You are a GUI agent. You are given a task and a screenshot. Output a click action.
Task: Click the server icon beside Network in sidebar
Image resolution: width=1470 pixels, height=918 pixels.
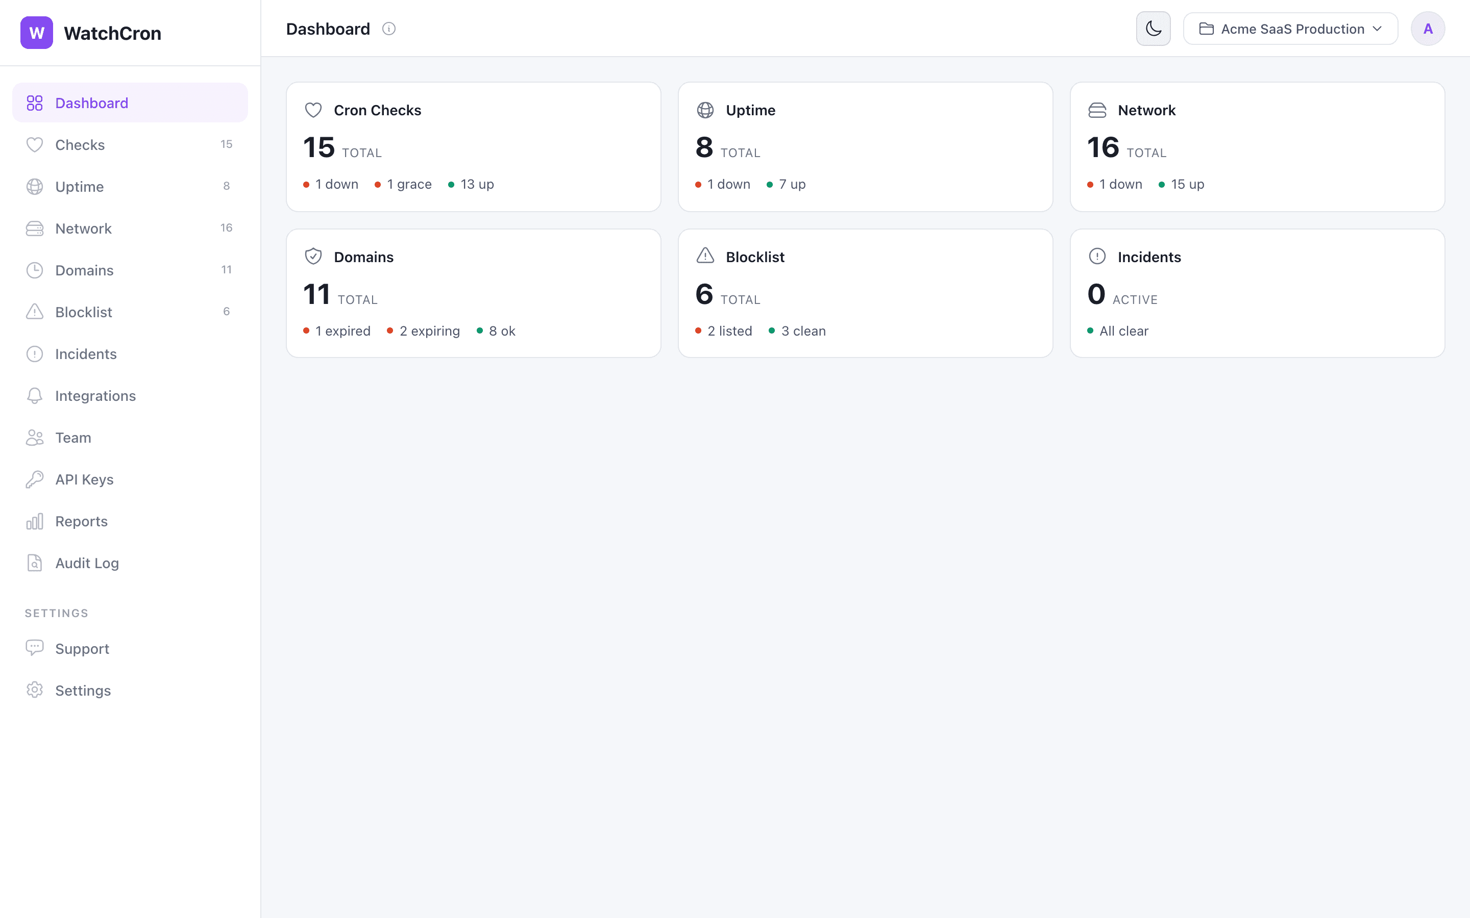click(35, 229)
